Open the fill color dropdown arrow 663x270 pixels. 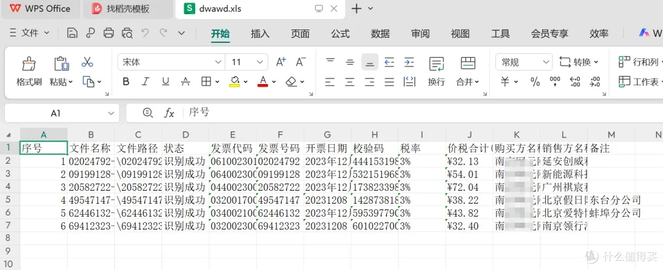(x=245, y=82)
